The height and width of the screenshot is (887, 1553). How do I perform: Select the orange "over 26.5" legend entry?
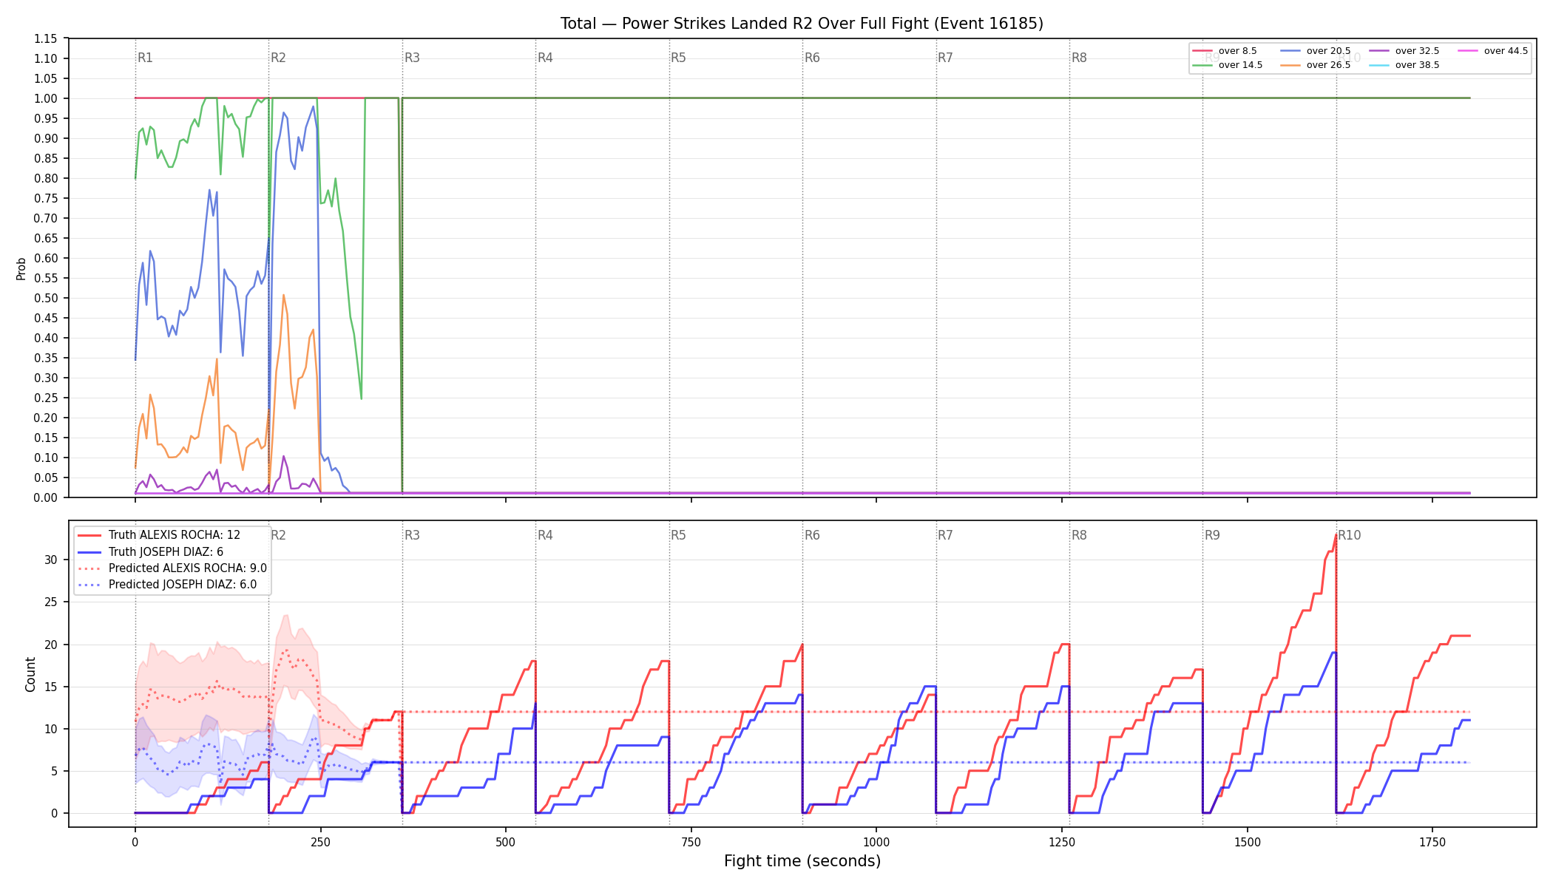click(1316, 65)
